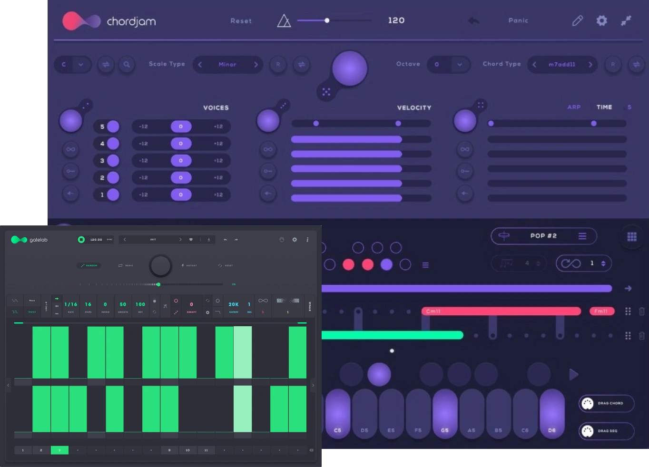649x467 pixels.
Task: Enable gatelab Random mode
Action: tap(89, 265)
